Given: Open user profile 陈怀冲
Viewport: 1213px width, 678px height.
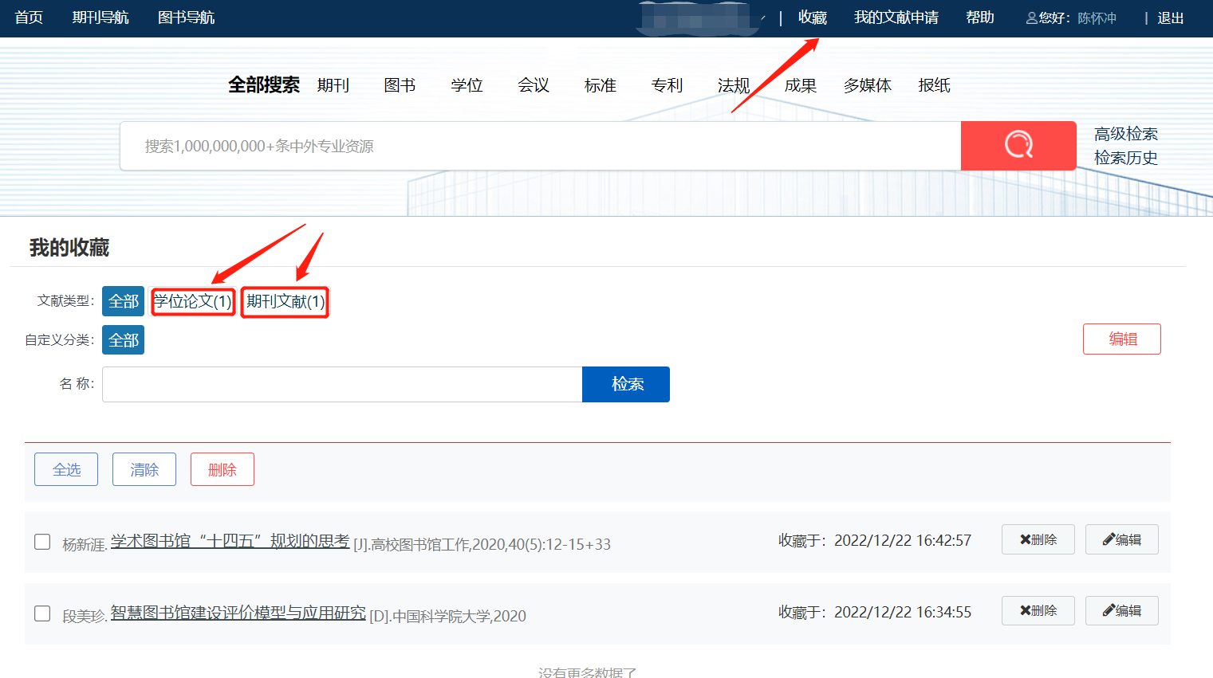Looking at the screenshot, I should pyautogui.click(x=1096, y=18).
